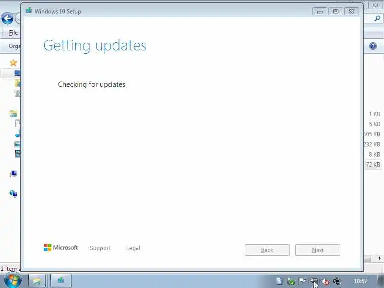The height and width of the screenshot is (288, 384).
Task: Select the Documents library icon
Action: [x=18, y=123]
